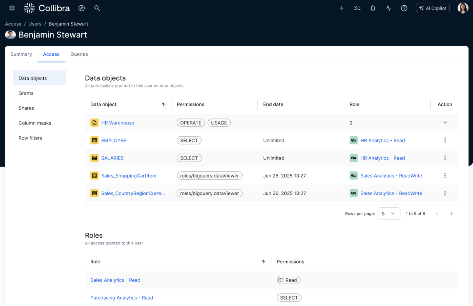Open the SALARIES data object link
473x306 pixels.
click(112, 158)
